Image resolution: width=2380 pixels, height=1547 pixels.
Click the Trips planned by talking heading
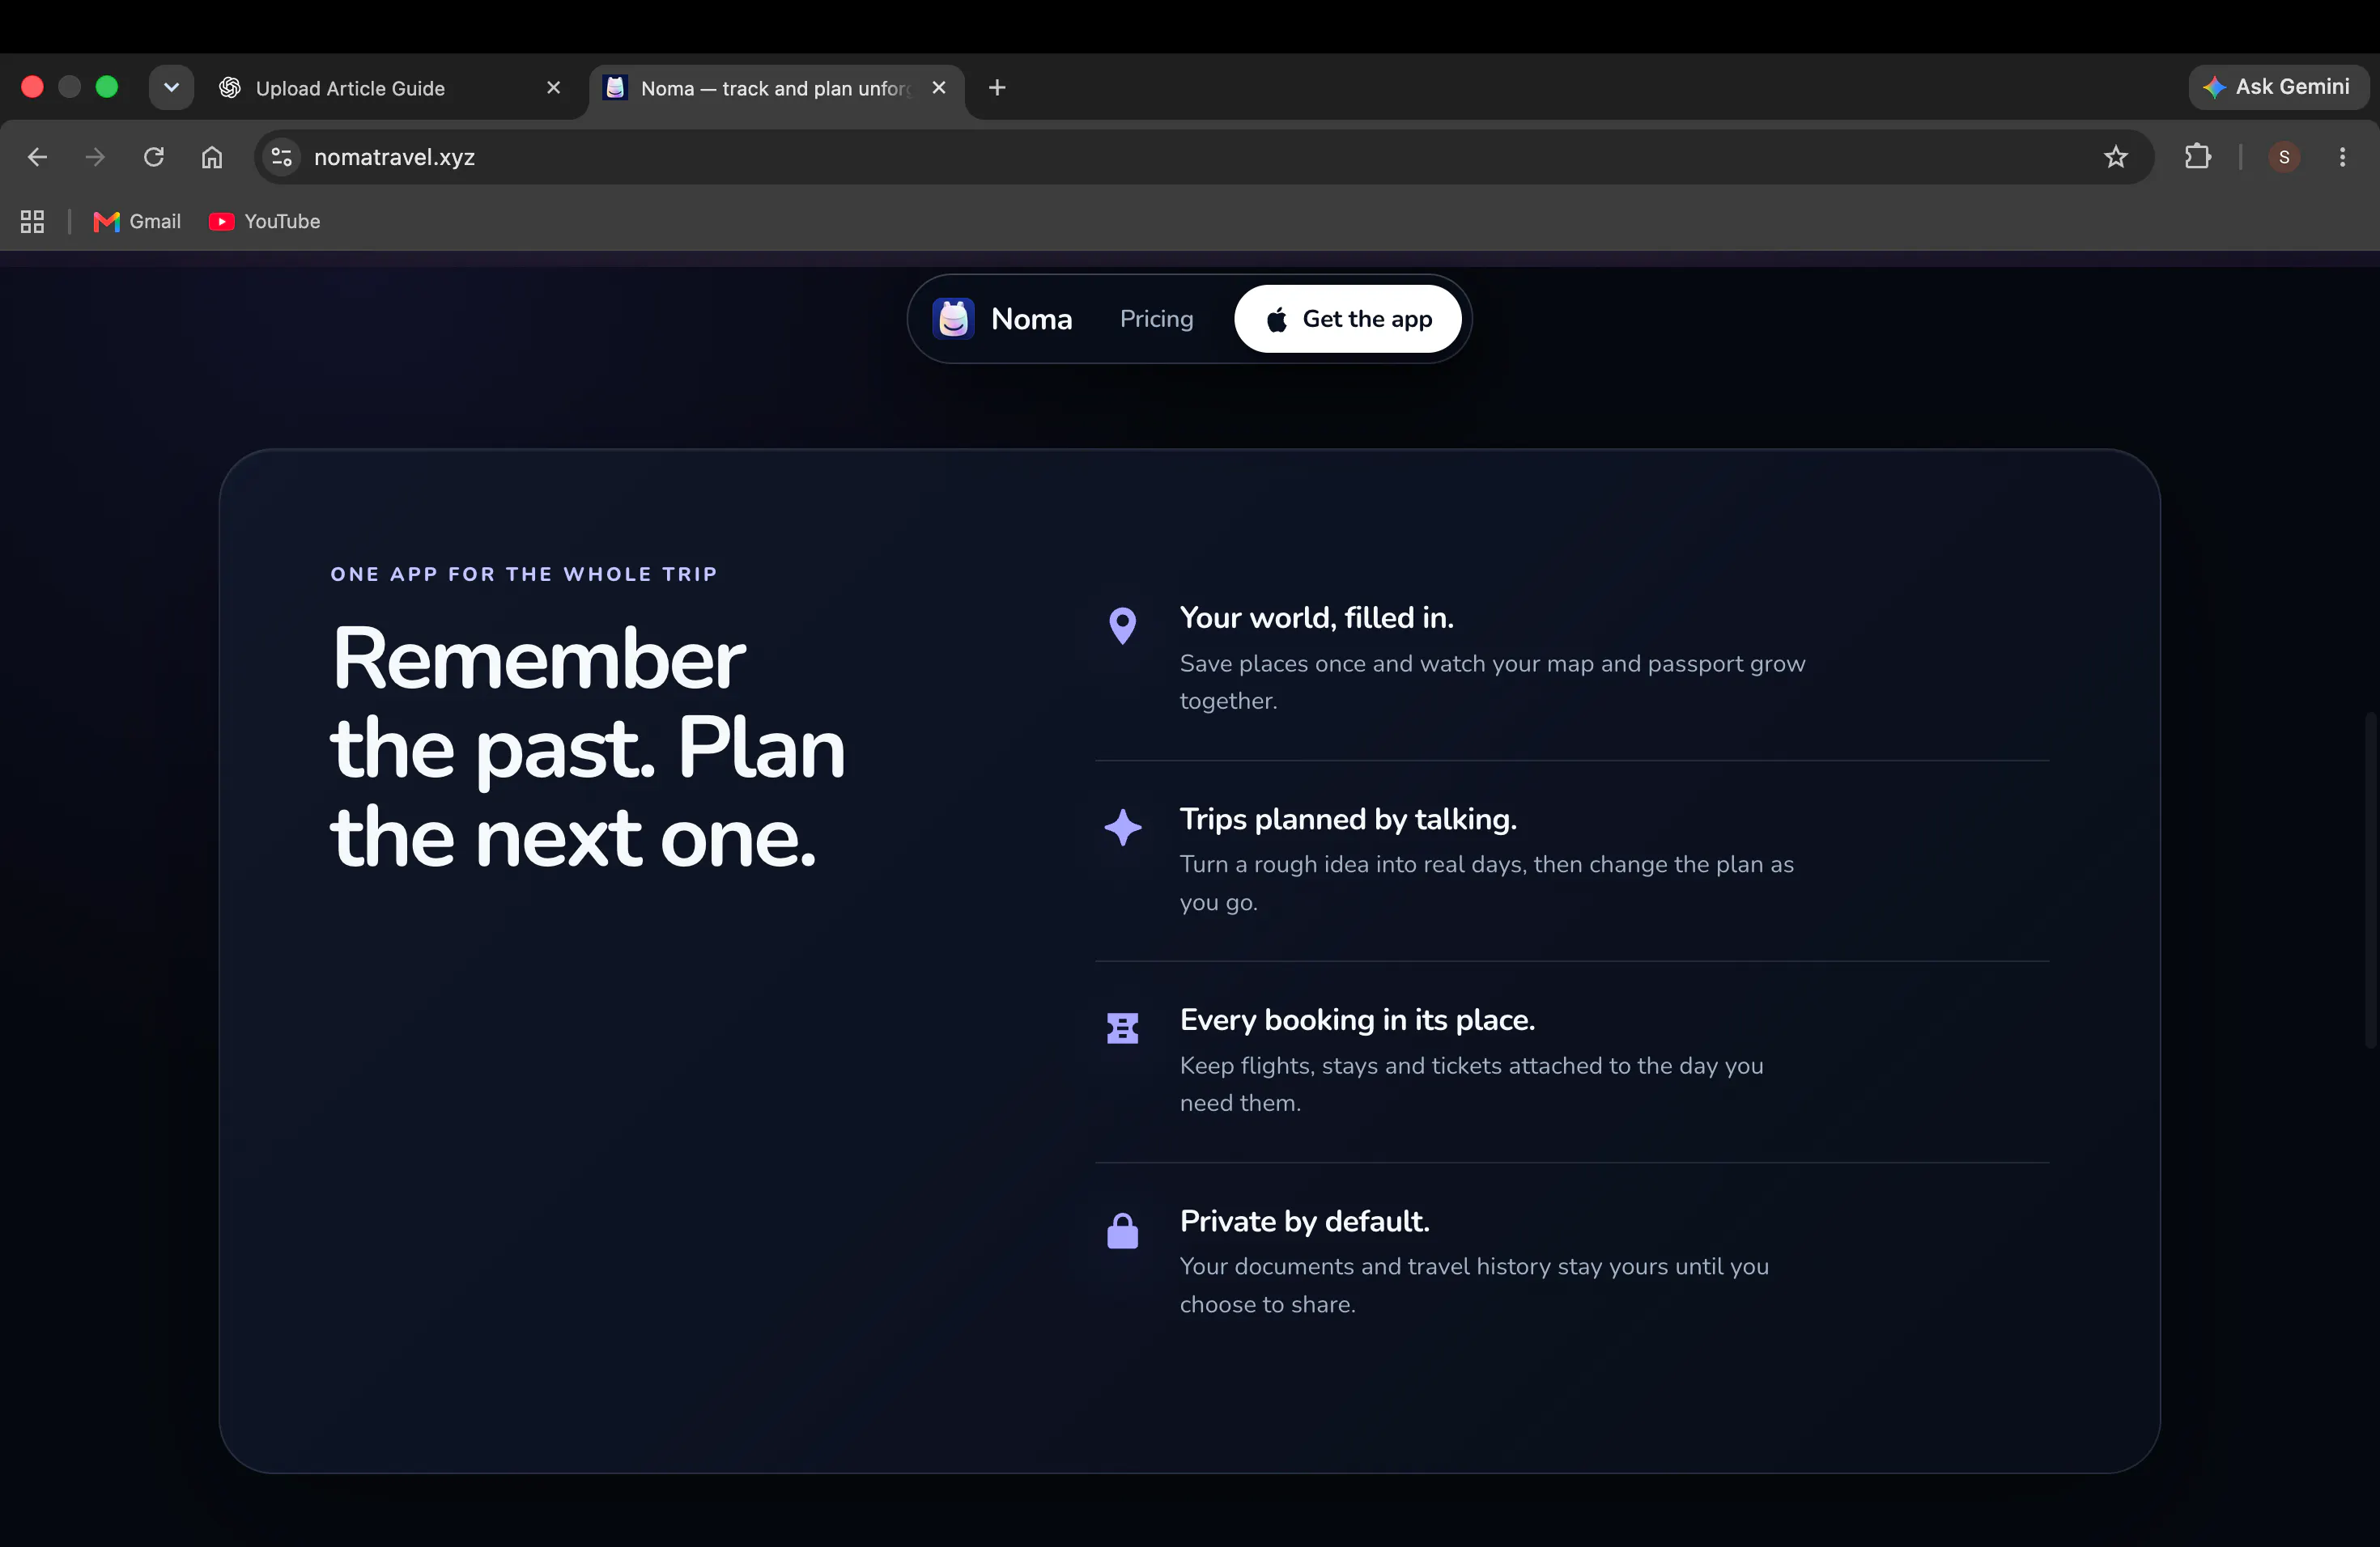pos(1347,819)
